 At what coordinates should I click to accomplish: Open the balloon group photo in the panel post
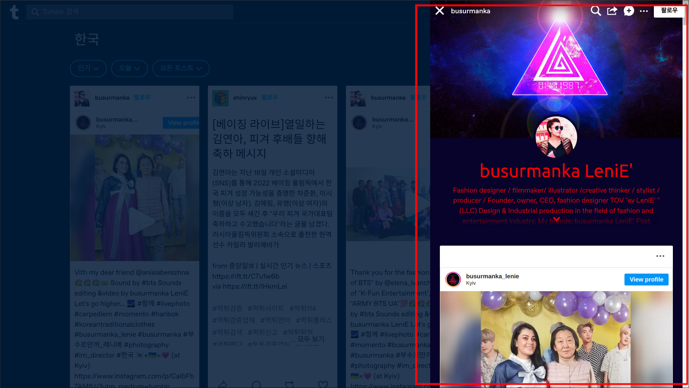click(556, 339)
